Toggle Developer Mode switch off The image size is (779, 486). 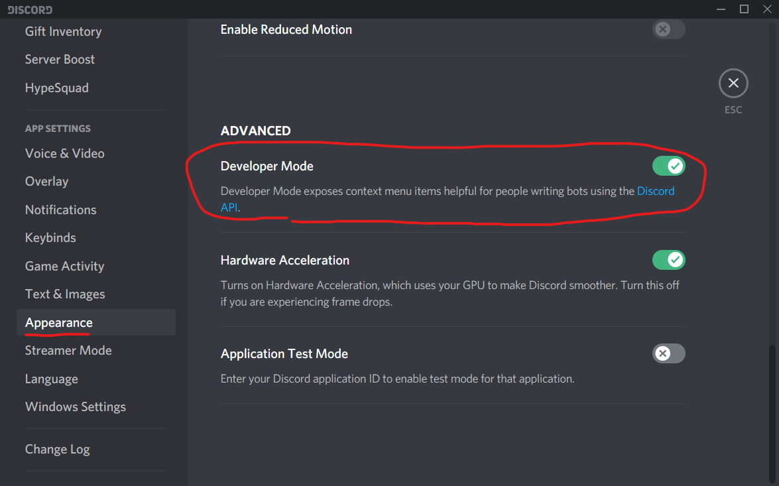click(669, 166)
